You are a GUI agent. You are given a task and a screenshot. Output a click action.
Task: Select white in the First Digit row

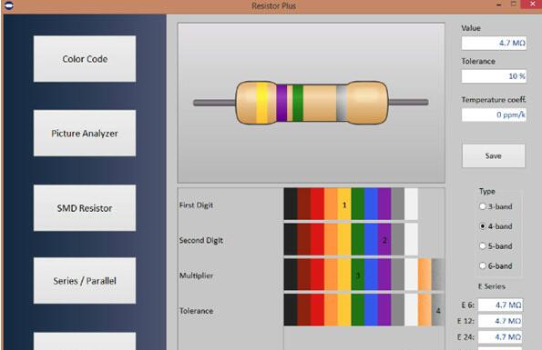(412, 204)
